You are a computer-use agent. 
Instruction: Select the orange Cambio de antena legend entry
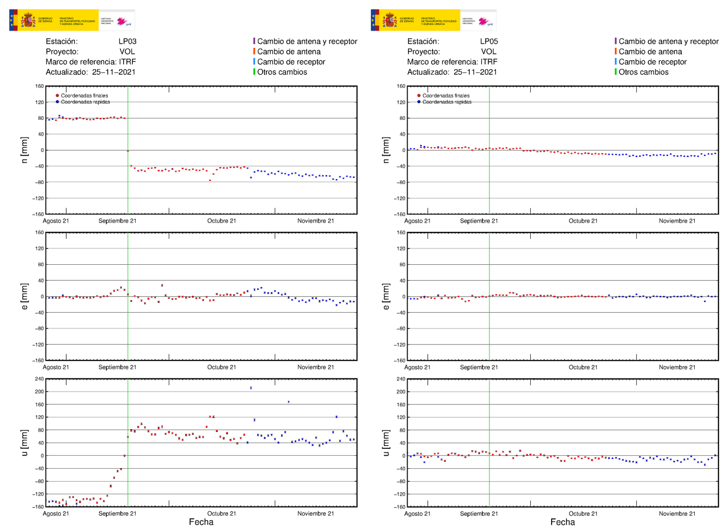(x=255, y=52)
